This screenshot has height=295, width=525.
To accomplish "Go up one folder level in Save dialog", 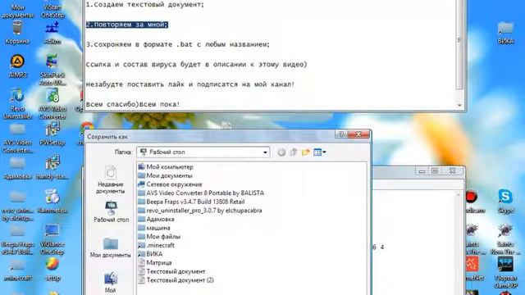I will pyautogui.click(x=294, y=152).
